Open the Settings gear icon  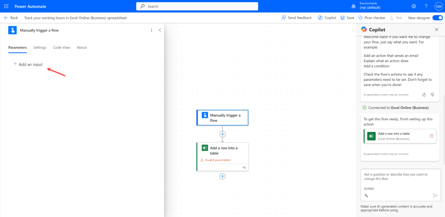point(414,6)
